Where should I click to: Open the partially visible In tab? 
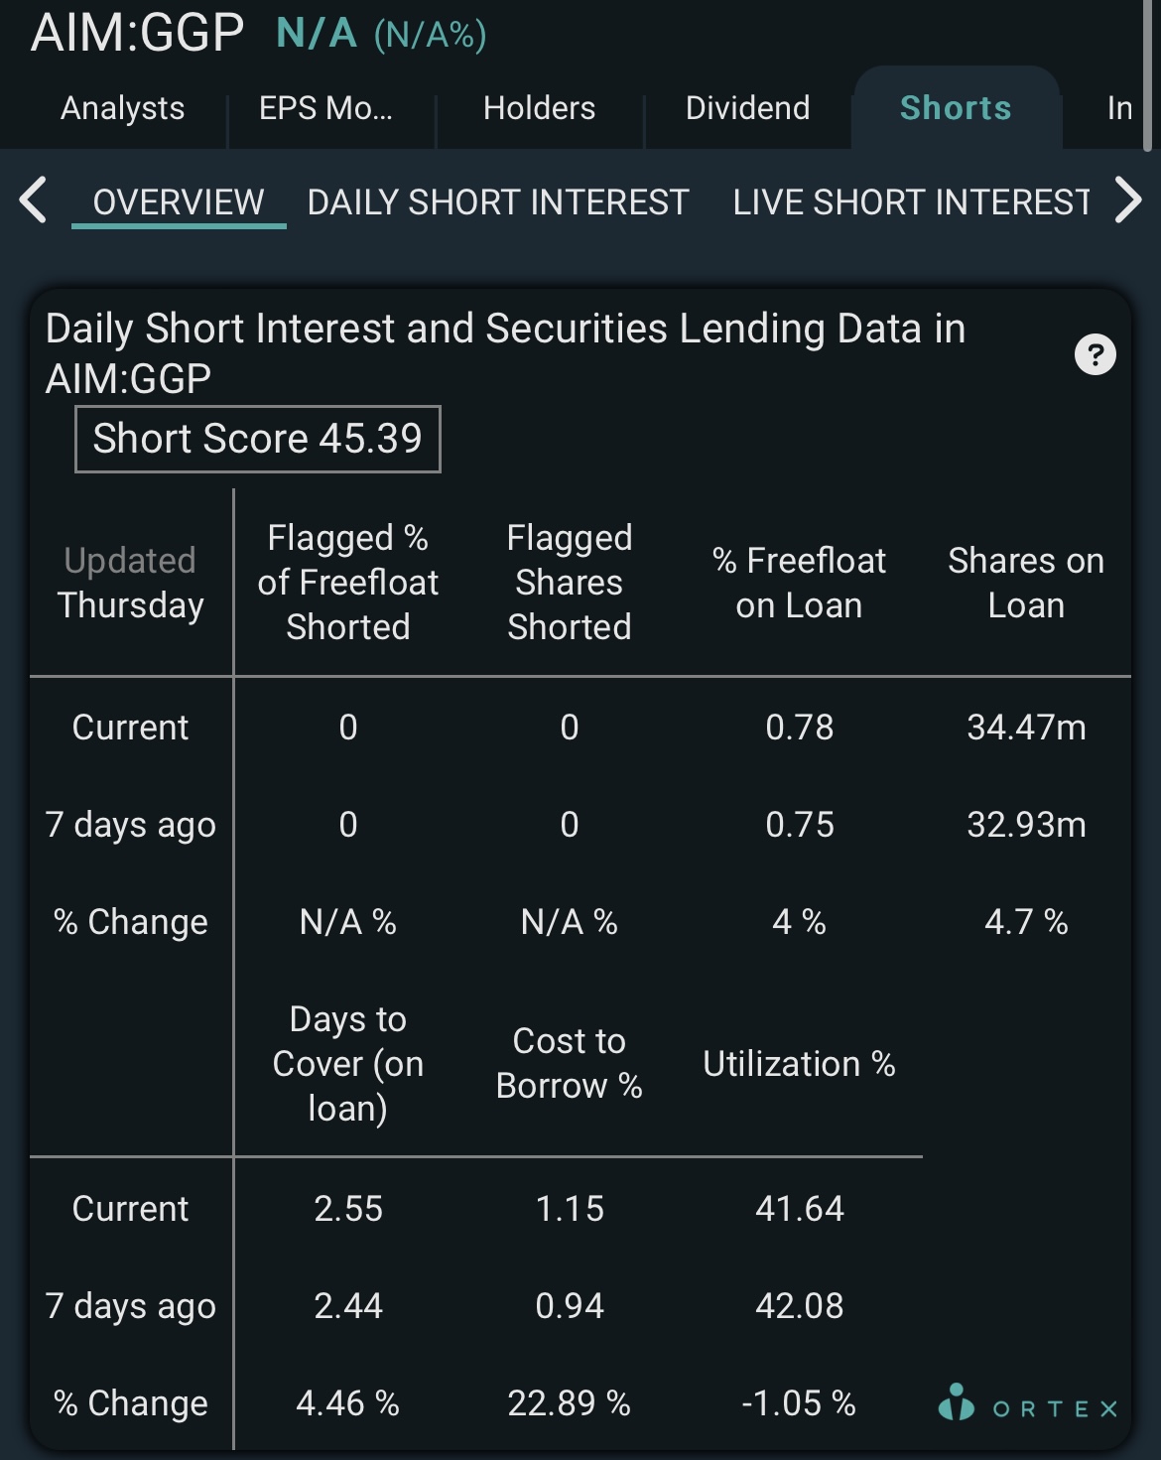coord(1119,108)
